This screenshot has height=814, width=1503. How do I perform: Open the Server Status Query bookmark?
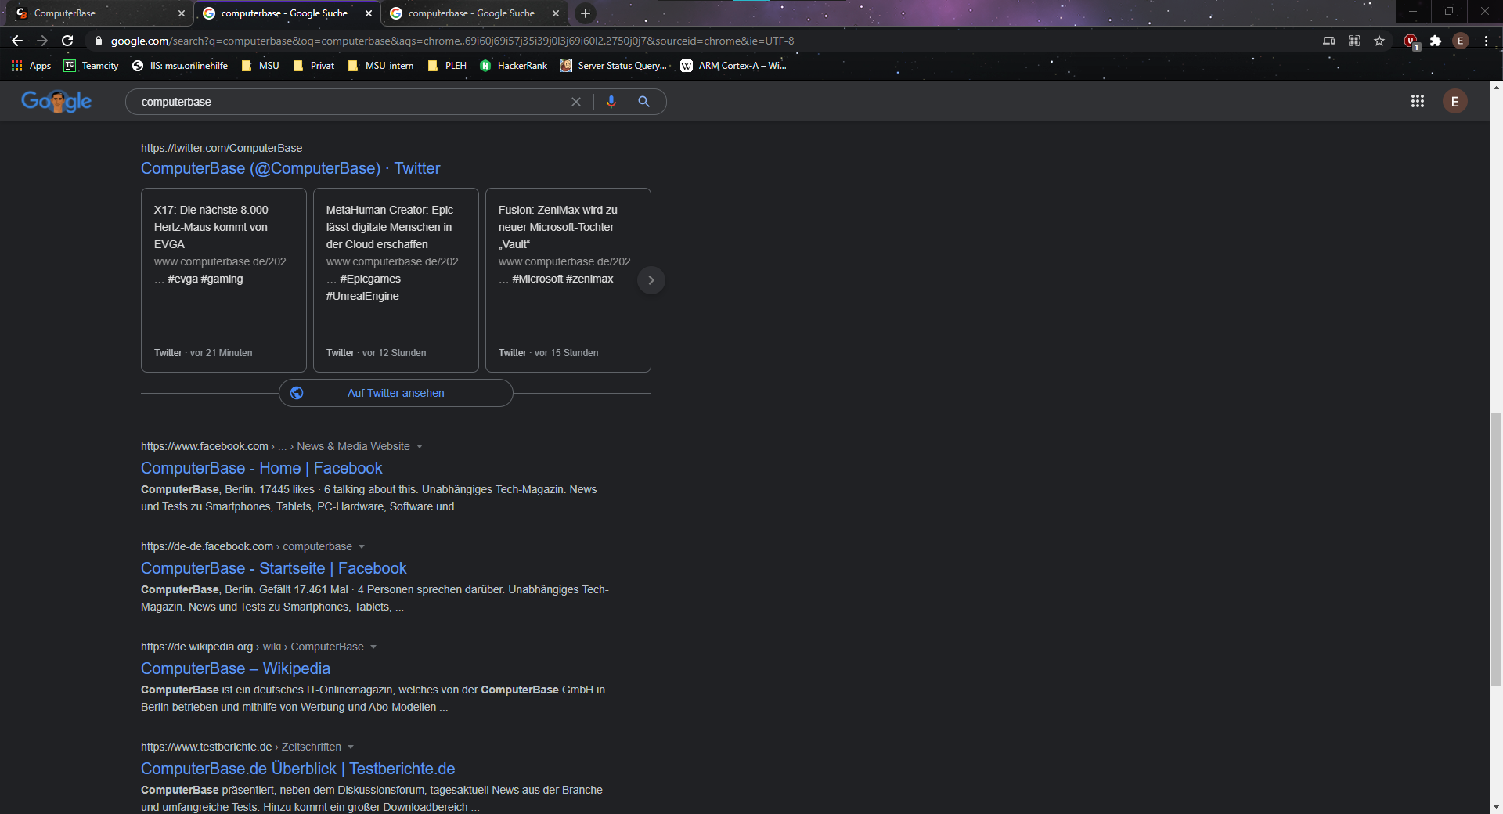[614, 66]
